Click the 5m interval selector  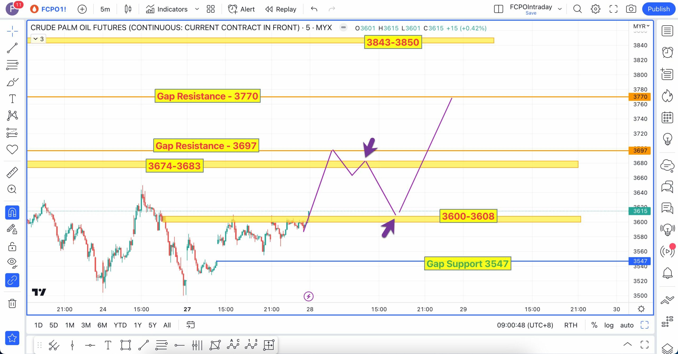coord(105,9)
